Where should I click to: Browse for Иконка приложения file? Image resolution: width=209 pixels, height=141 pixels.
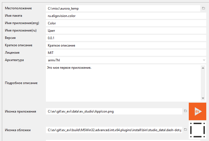click(185, 111)
